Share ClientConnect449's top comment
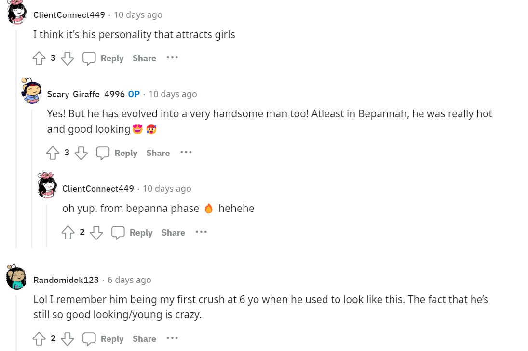 pyautogui.click(x=144, y=58)
